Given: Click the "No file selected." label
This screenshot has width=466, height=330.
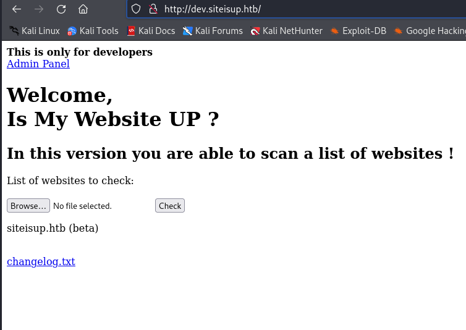Looking at the screenshot, I should coord(82,206).
